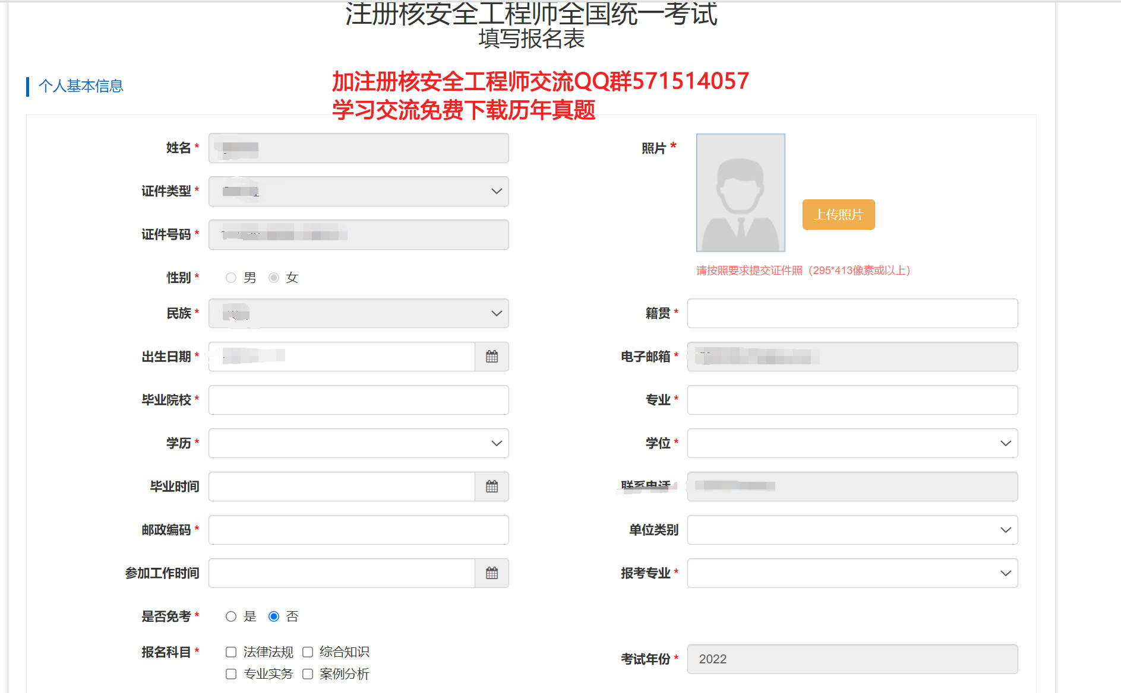Select 女 for 性别
Screen dimensions: 1121x693
pos(273,277)
